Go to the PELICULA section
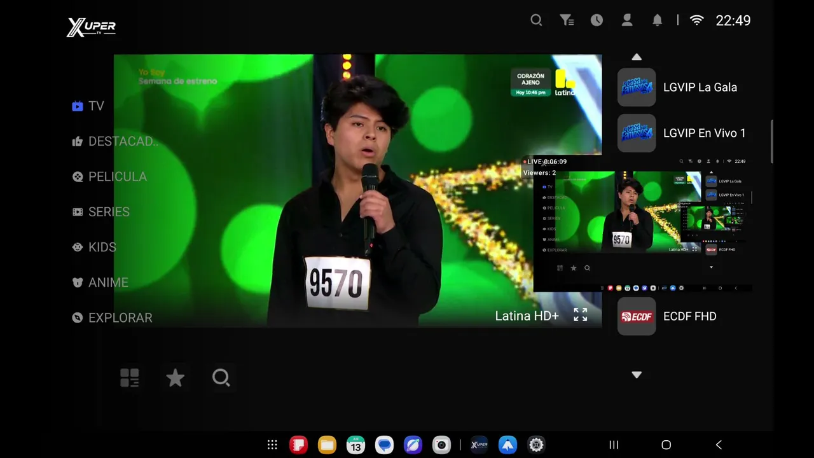814x458 pixels. 109,177
